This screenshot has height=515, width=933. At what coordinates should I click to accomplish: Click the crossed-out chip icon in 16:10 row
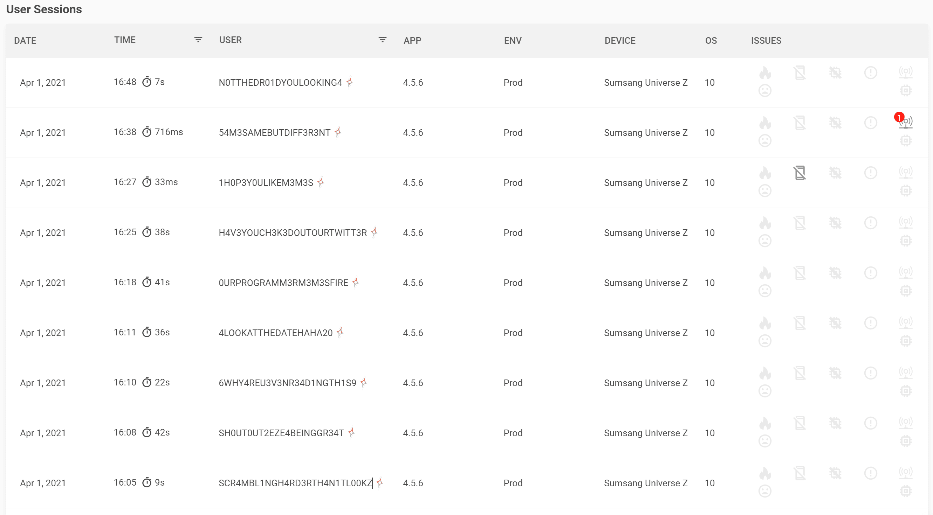click(x=835, y=373)
